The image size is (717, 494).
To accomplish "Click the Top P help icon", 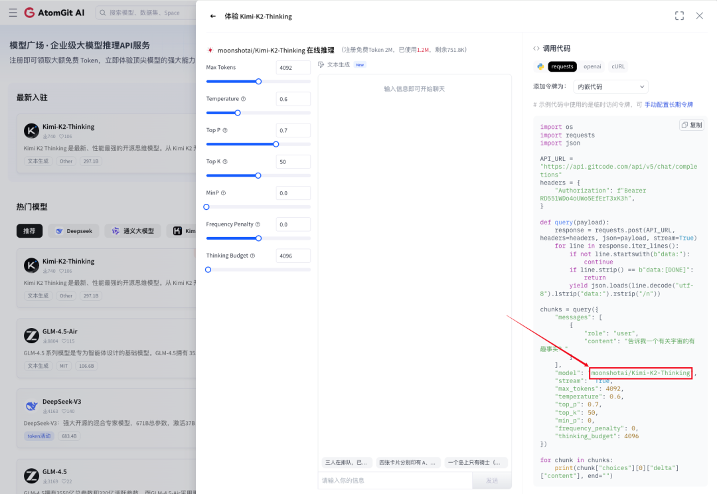I will tap(225, 130).
